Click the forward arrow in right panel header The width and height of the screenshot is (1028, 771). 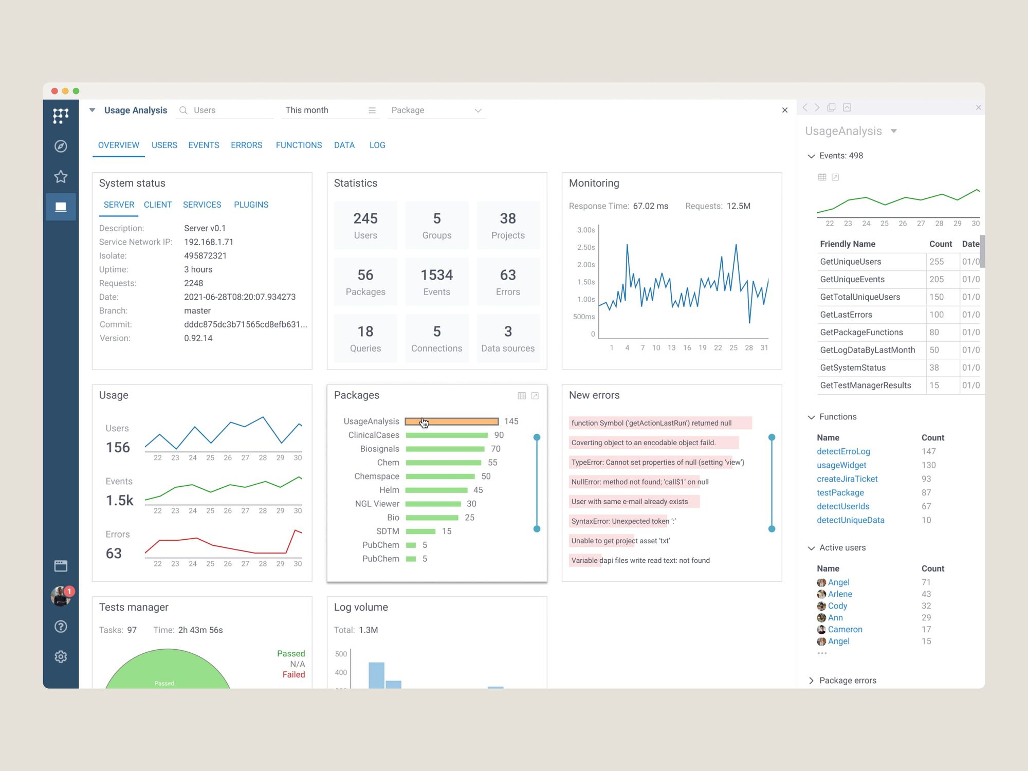[817, 107]
